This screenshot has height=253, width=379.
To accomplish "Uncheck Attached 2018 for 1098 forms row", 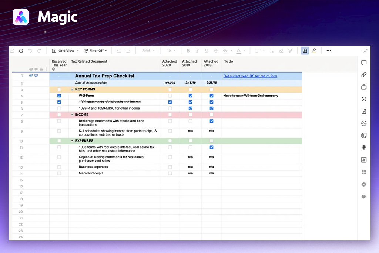I will (x=211, y=147).
